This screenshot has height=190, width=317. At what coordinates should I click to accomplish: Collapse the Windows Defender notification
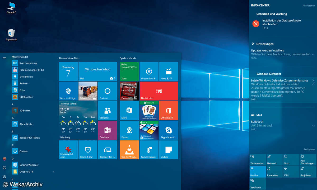313,84
